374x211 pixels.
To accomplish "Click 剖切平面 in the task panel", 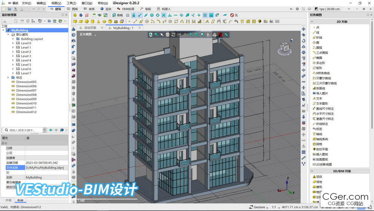I will click(x=322, y=149).
